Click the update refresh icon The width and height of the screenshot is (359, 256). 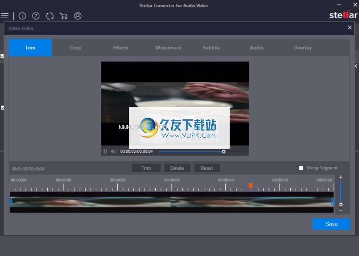point(50,16)
